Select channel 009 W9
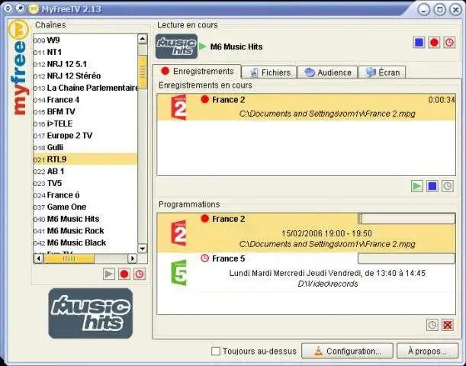 [x=85, y=40]
